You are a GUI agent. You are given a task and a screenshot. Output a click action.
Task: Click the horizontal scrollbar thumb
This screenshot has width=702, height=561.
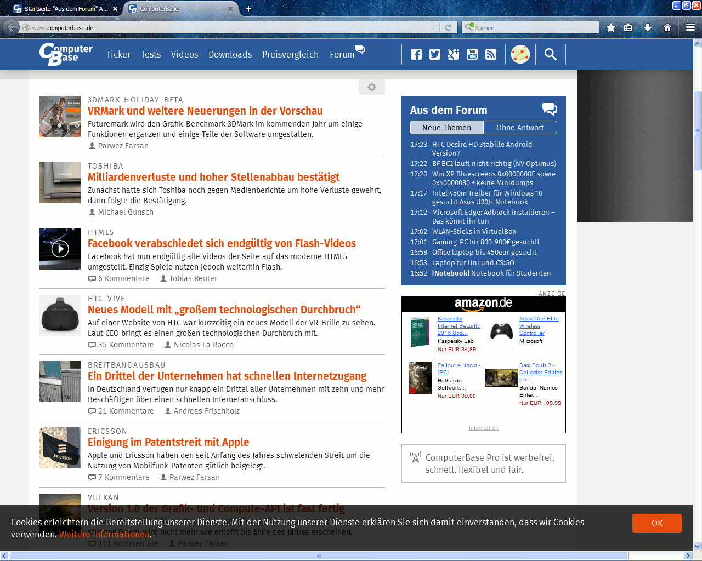[319, 556]
